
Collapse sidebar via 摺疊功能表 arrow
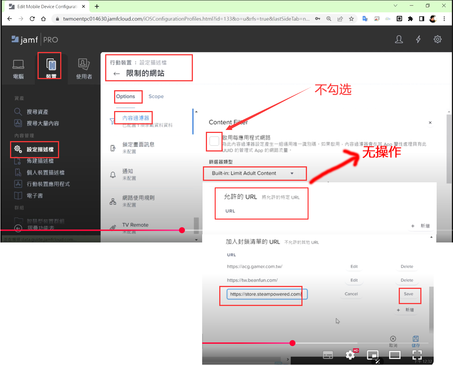tap(18, 228)
